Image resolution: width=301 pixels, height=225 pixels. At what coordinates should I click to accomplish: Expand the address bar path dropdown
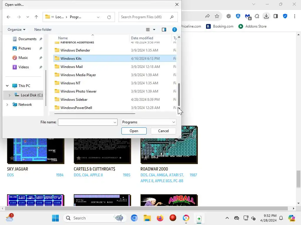click(98, 17)
